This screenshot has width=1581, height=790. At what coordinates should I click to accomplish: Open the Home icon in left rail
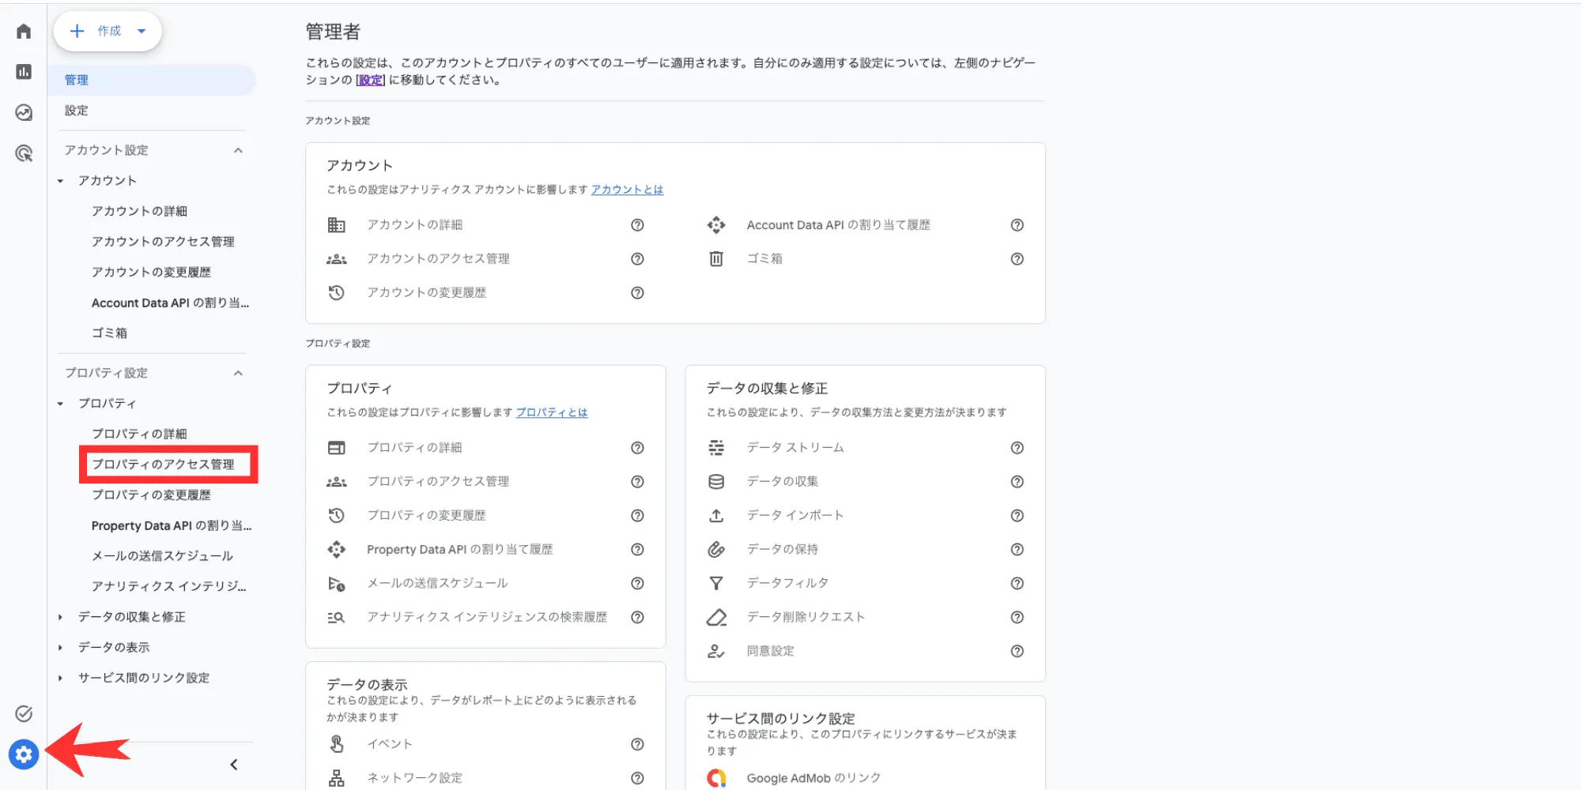pos(24,31)
